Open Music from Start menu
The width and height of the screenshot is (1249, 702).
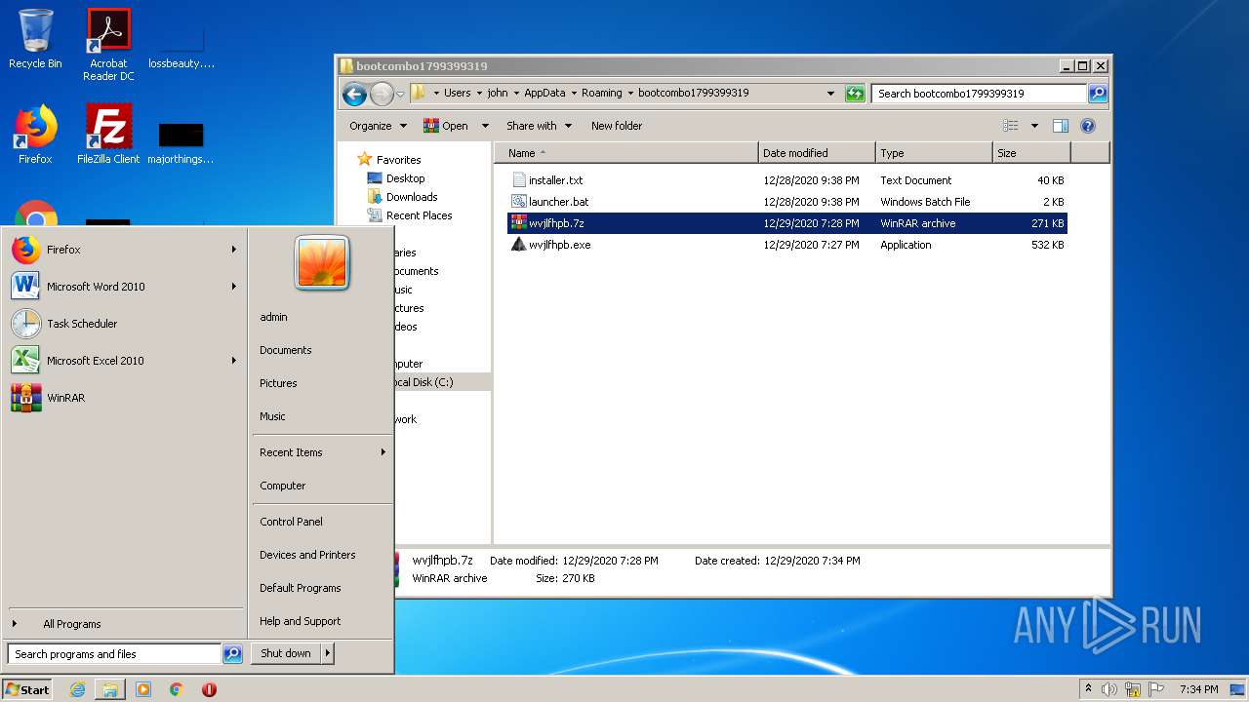[272, 416]
